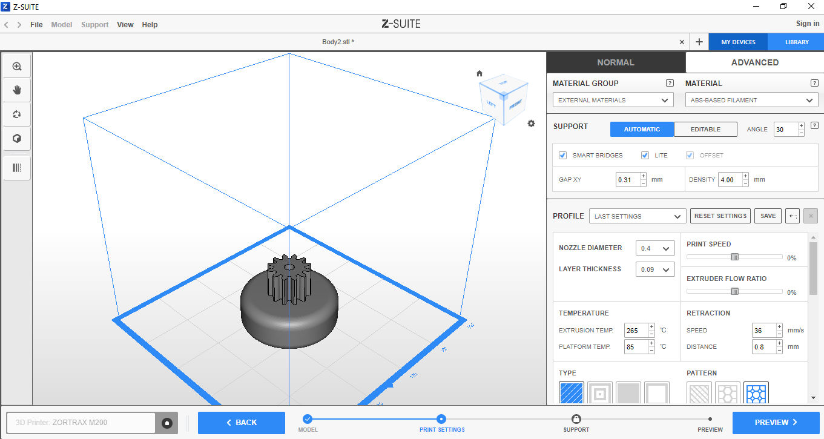Image resolution: width=824 pixels, height=439 pixels.
Task: Switch support mode to Editable
Action: click(x=705, y=129)
